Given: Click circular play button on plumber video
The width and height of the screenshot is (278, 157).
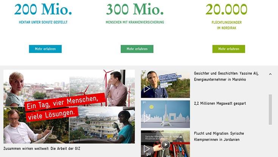Looking at the screenshot, I should point(165,145).
